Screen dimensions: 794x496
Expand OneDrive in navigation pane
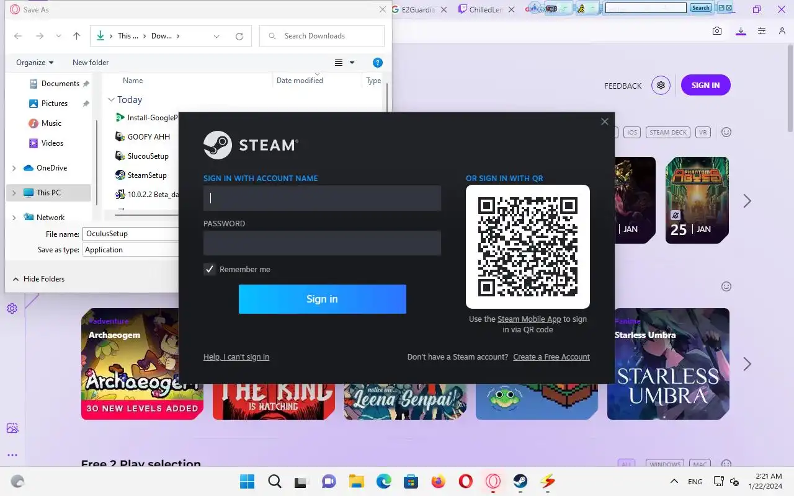coord(14,168)
